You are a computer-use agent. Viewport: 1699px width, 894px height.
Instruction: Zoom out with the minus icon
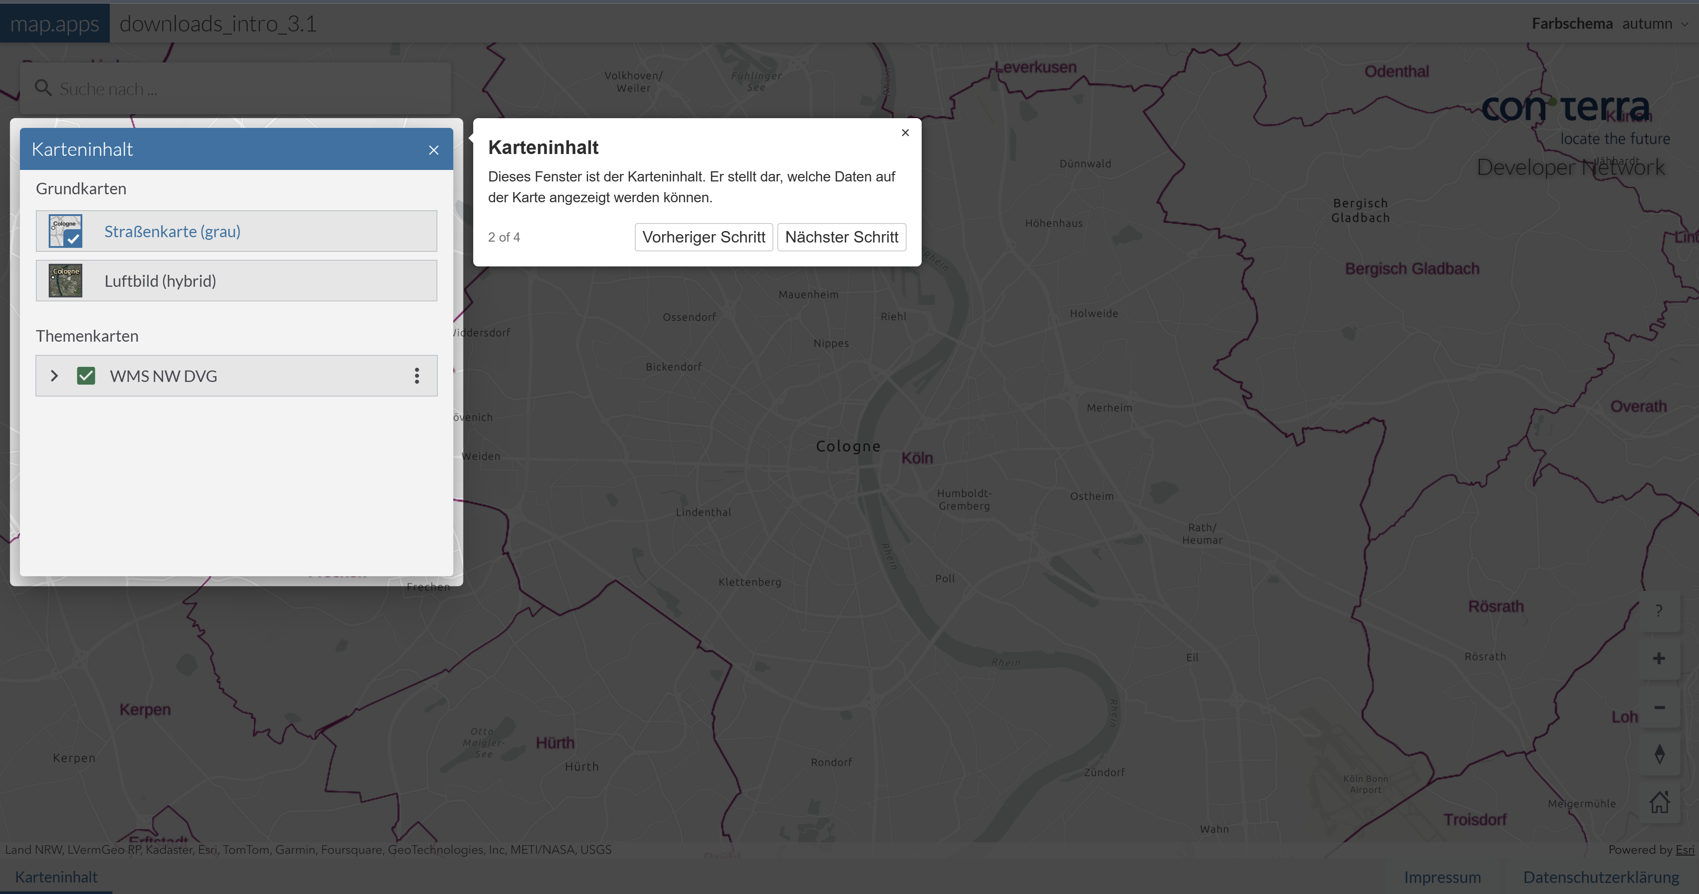1659,707
